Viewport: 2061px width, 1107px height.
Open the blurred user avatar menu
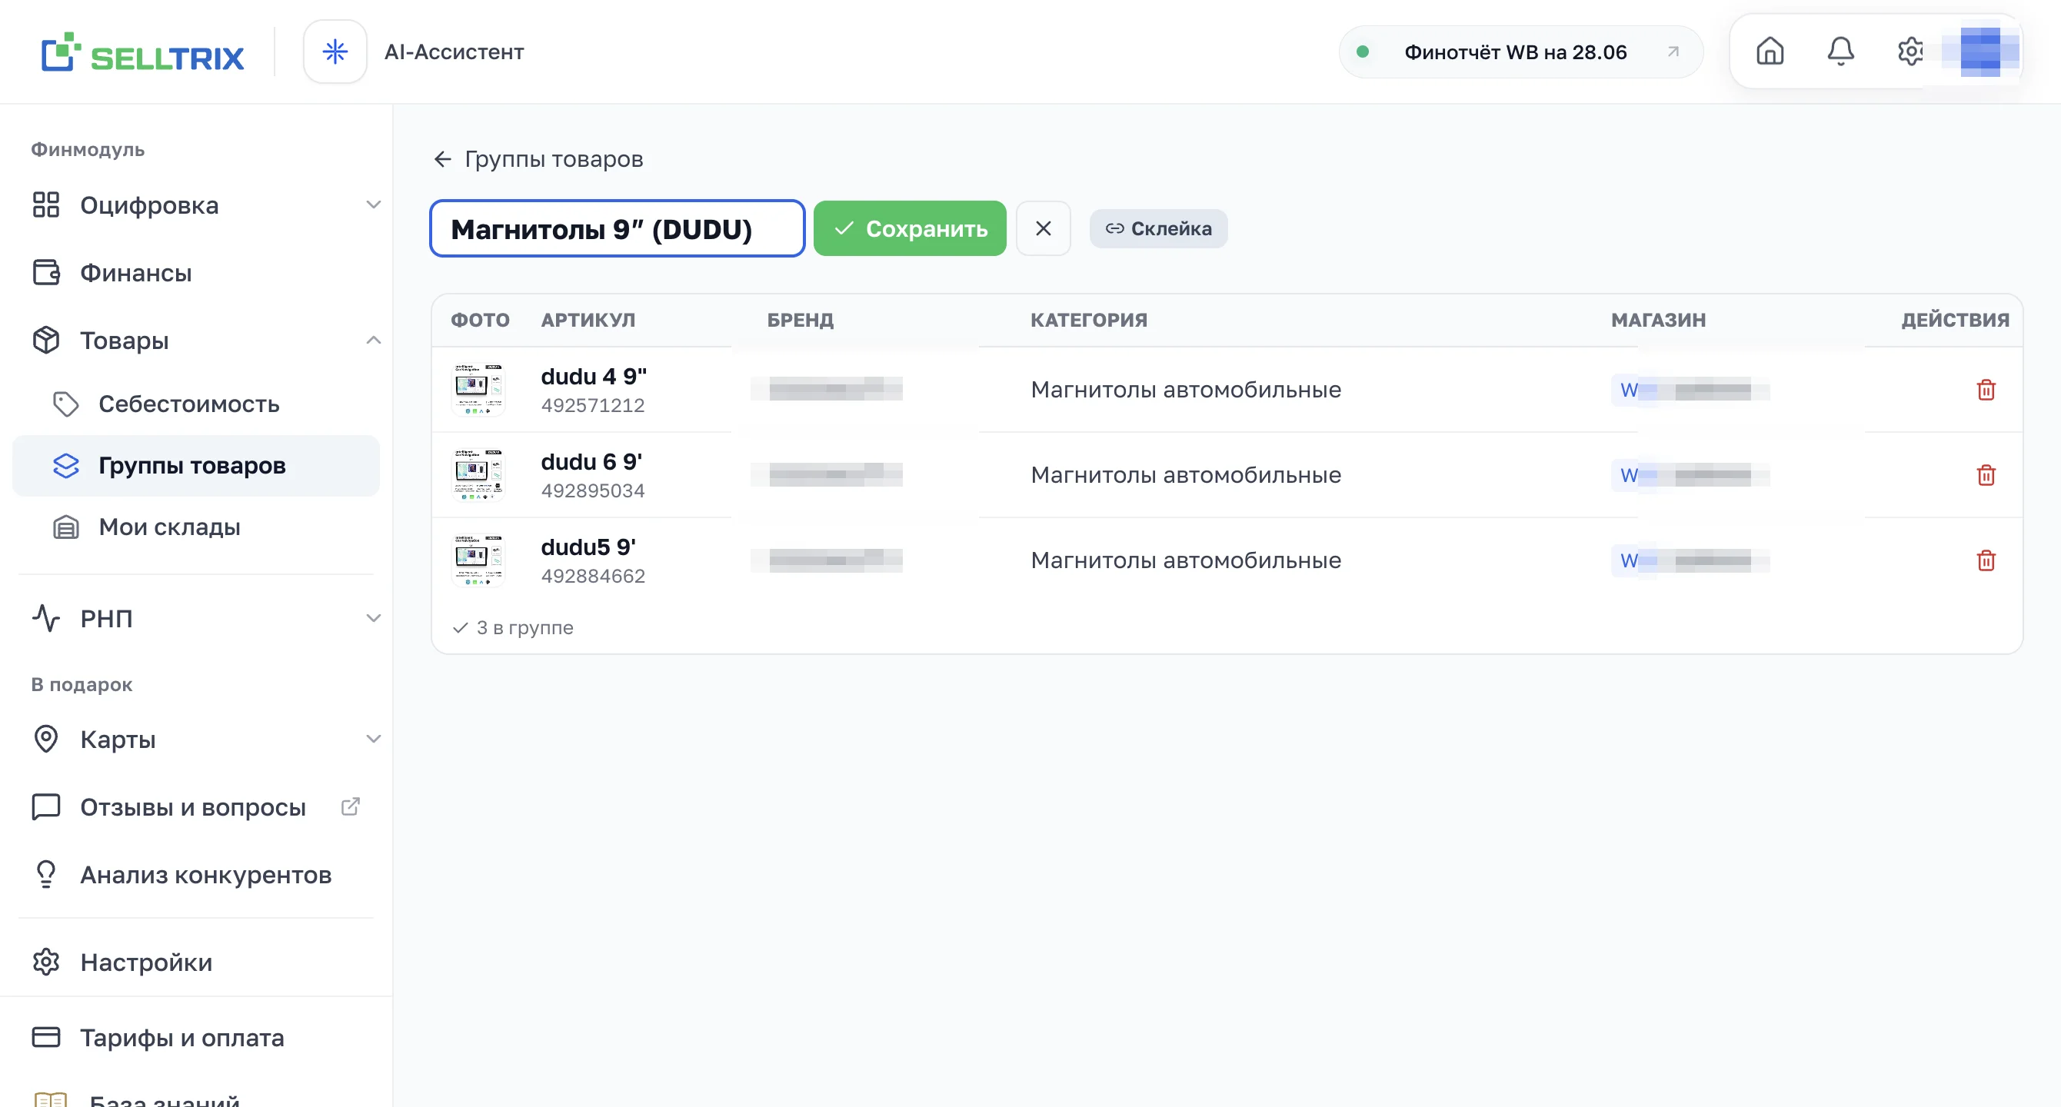1981,52
